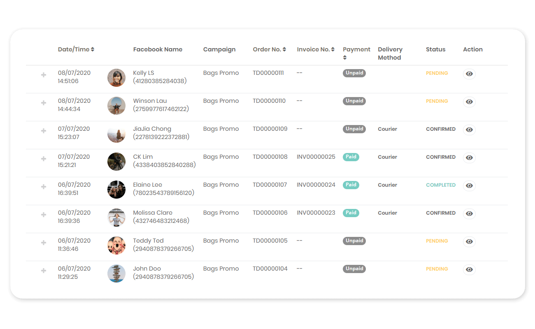This screenshot has height=329, width=535.
Task: Click the Paid badge for INV00000025
Action: coord(351,157)
